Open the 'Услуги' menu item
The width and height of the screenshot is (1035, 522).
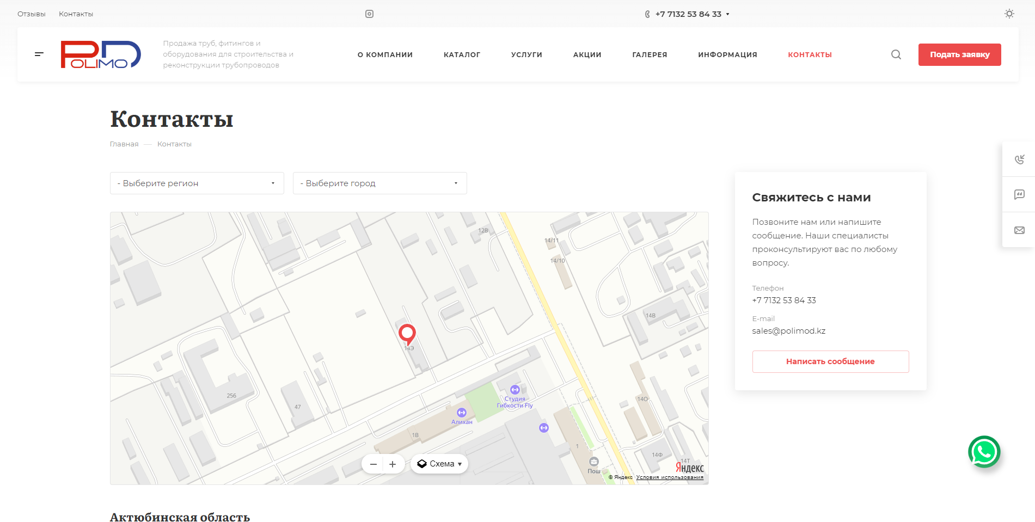pos(526,55)
